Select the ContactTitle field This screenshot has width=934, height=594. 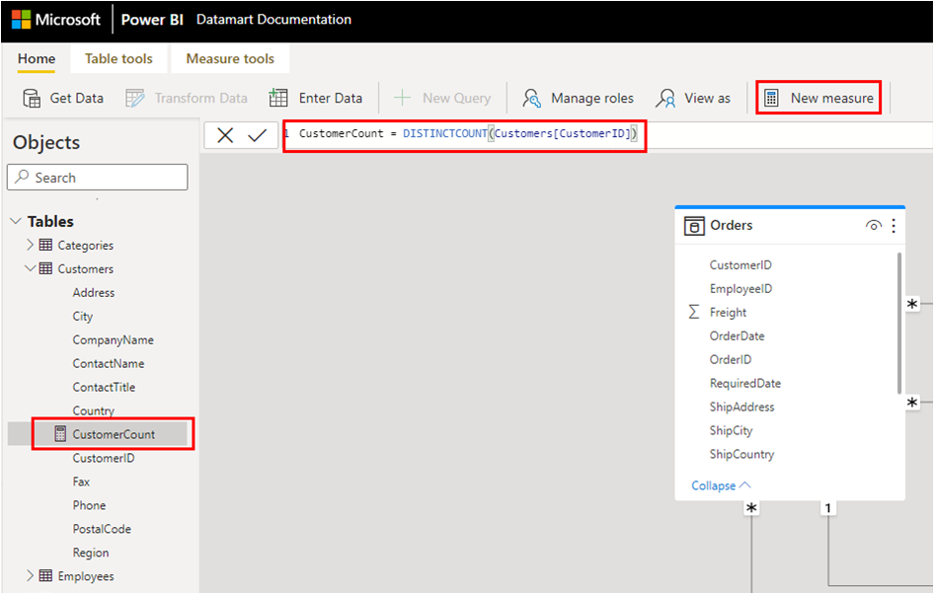pyautogui.click(x=104, y=387)
